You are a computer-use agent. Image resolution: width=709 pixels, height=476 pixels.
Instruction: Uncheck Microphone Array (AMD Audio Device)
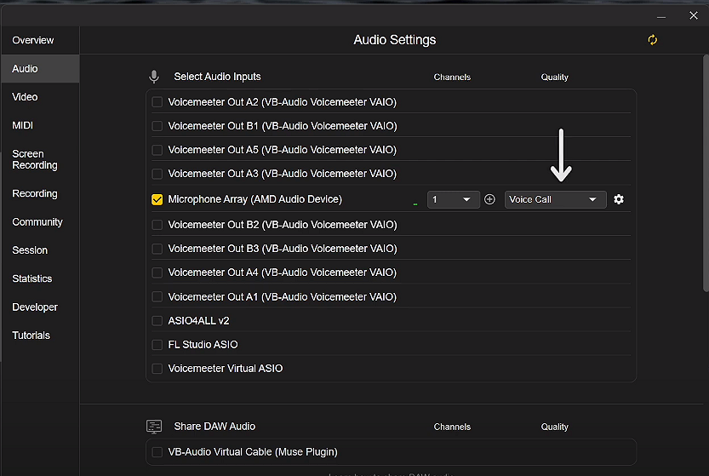pos(157,199)
